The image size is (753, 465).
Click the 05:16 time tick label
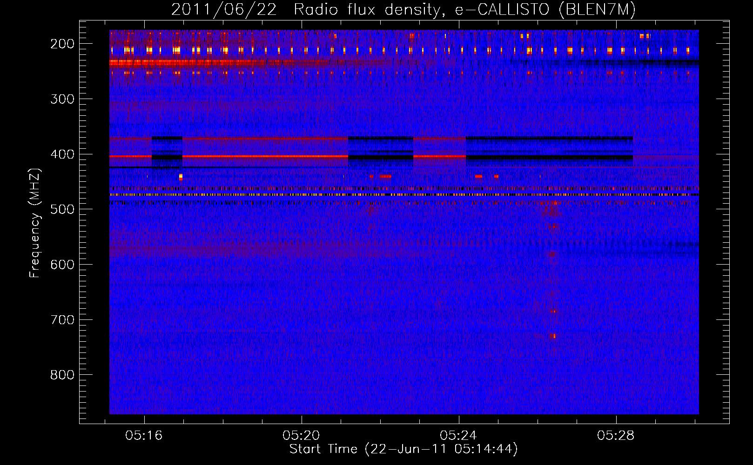[x=144, y=436]
